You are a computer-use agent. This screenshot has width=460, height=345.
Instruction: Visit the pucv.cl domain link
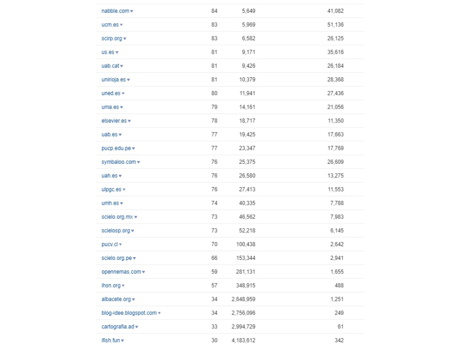[109, 244]
